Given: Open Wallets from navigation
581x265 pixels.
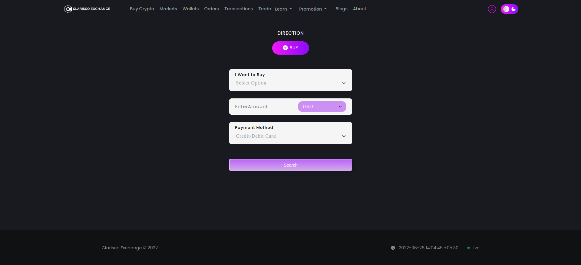Looking at the screenshot, I should 191,9.
